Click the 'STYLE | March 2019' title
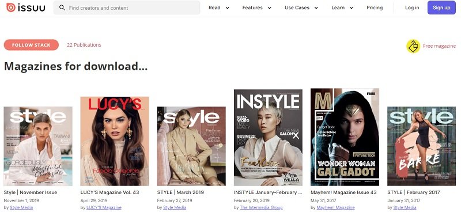This screenshot has height=220, width=461. 180,192
